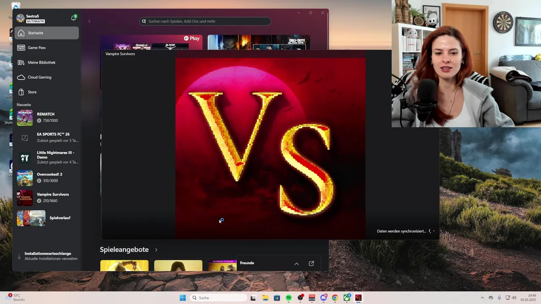Click the EA SPORTS FC 26 placeholder image icon
The height and width of the screenshot is (304, 541).
[x=25, y=138]
